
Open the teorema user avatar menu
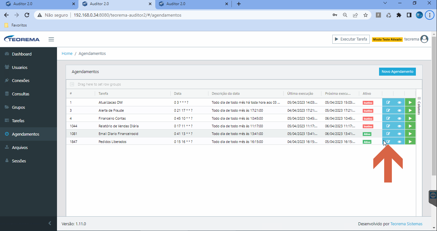point(424,39)
